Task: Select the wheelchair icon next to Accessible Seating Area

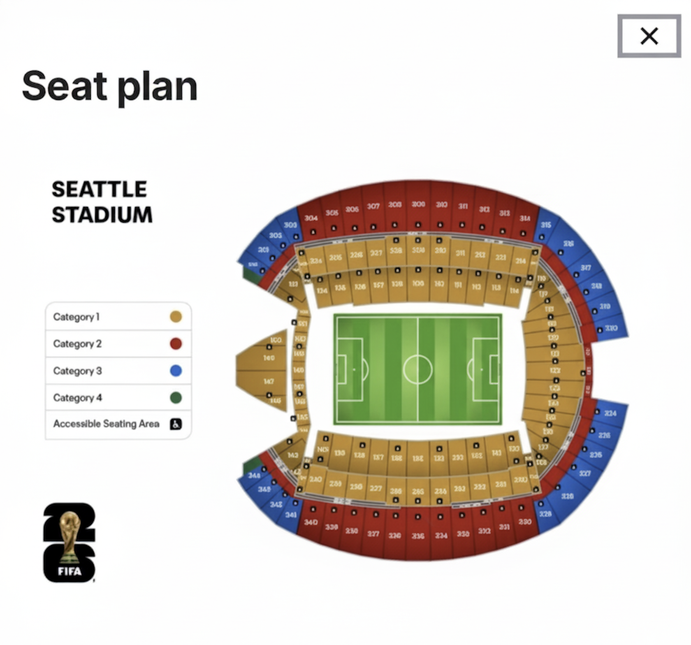Action: point(176,425)
